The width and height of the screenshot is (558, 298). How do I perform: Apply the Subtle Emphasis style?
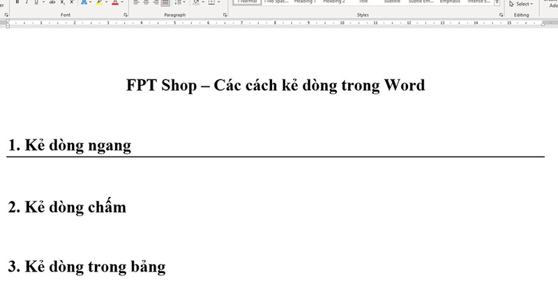(x=421, y=2)
